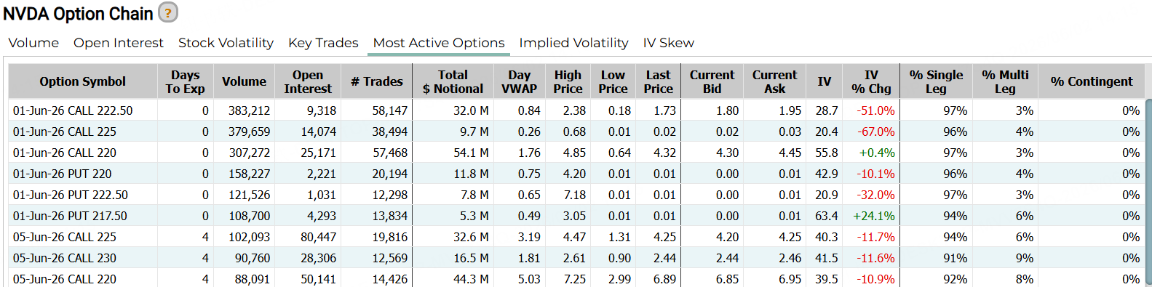
Task: Click the table's vertical scrollbar
Action: click(1148, 193)
